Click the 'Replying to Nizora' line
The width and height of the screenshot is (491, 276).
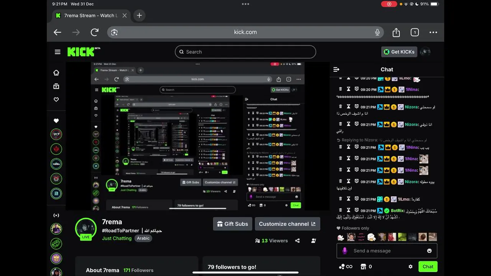(382, 140)
